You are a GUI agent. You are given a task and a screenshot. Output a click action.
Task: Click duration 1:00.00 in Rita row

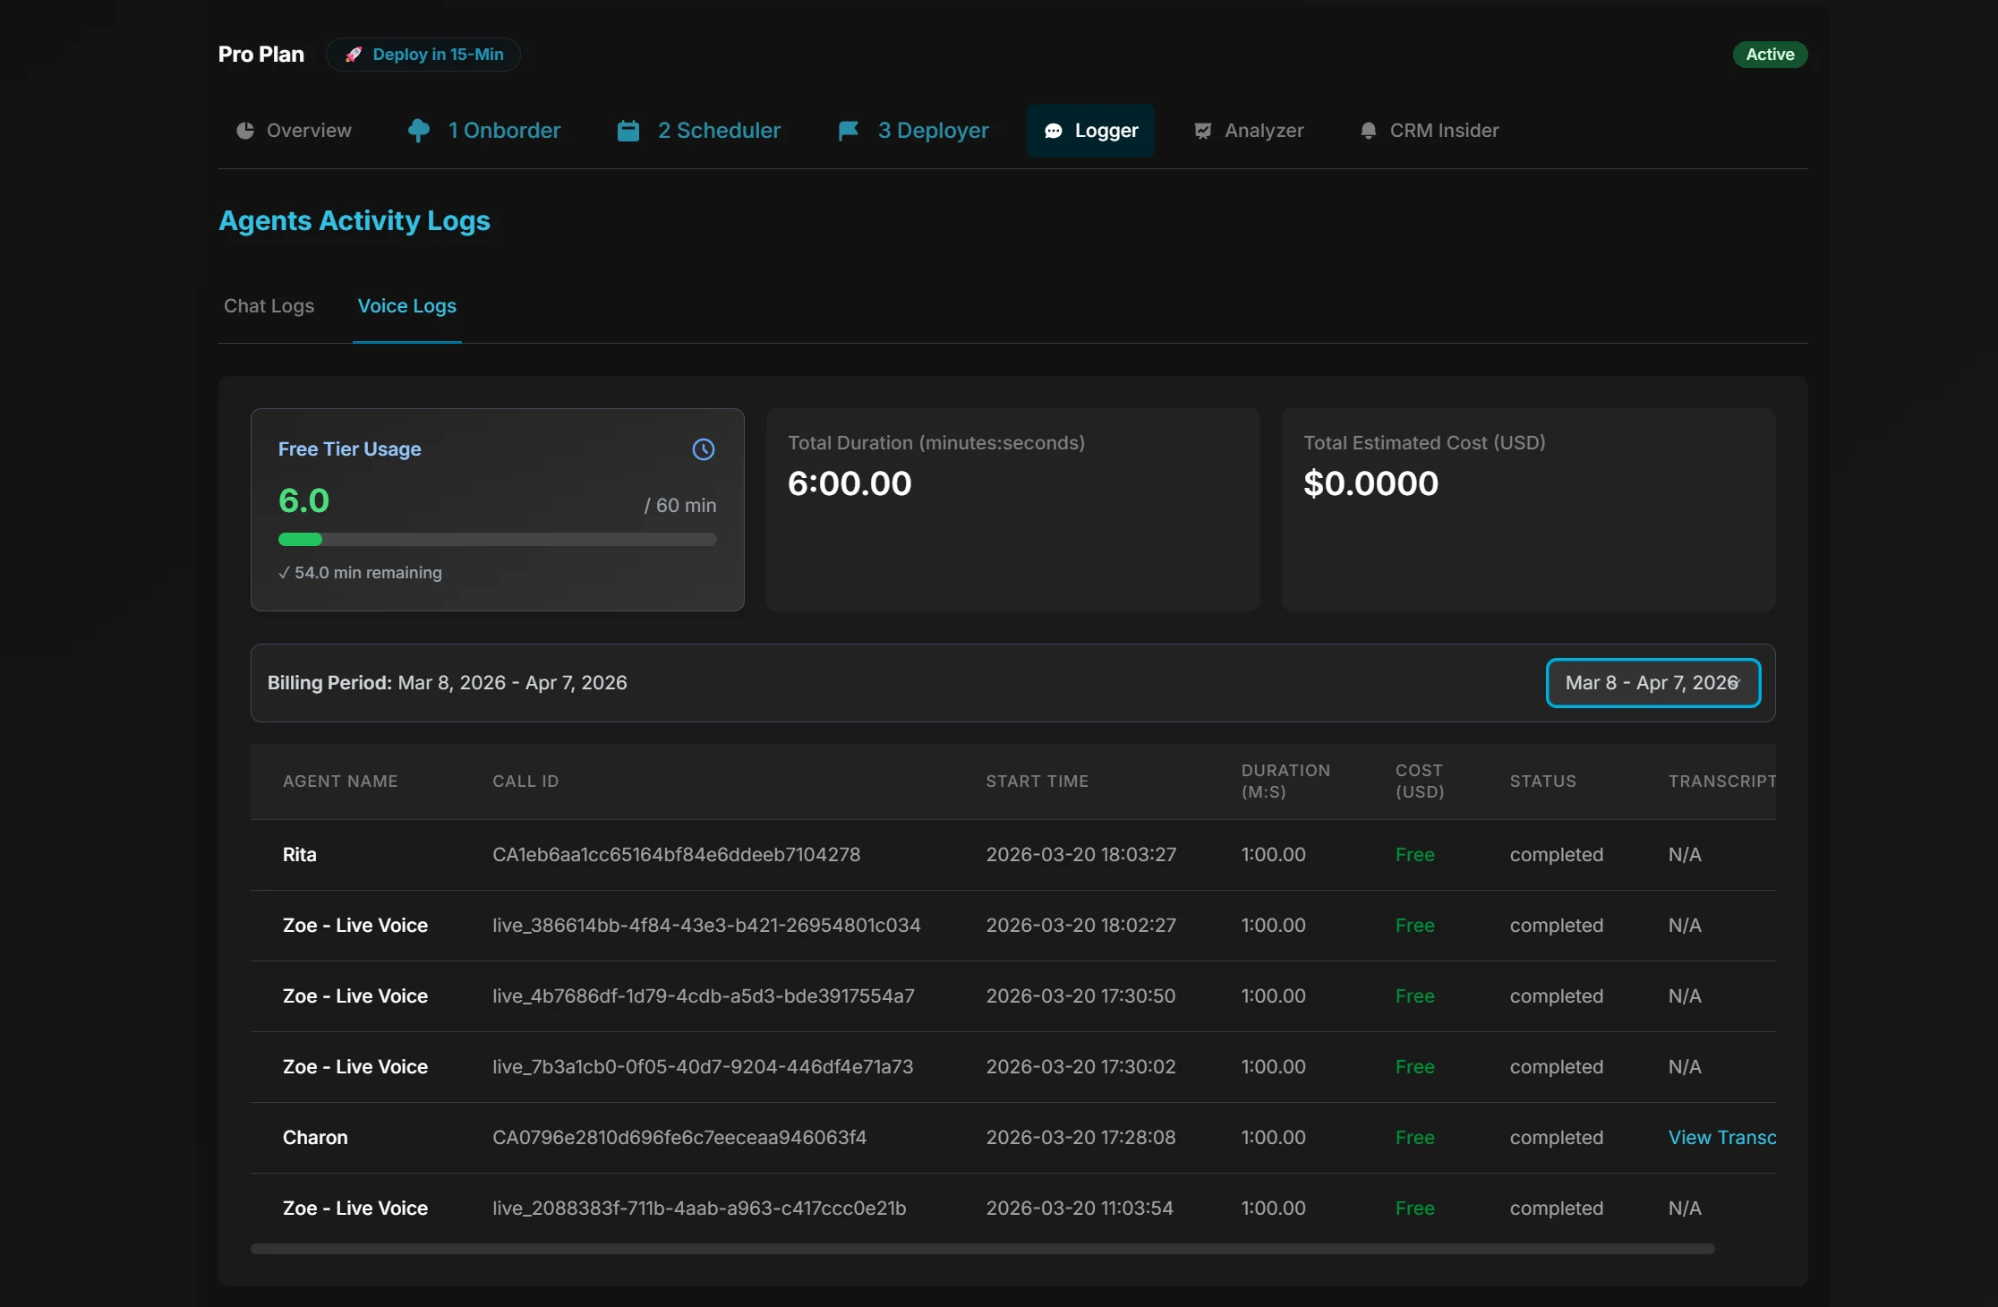pos(1273,855)
